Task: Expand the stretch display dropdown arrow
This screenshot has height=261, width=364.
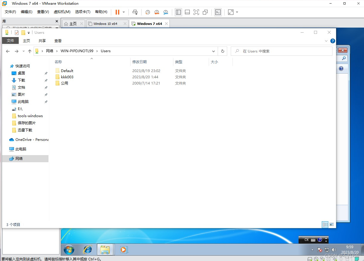Action: pos(237,12)
